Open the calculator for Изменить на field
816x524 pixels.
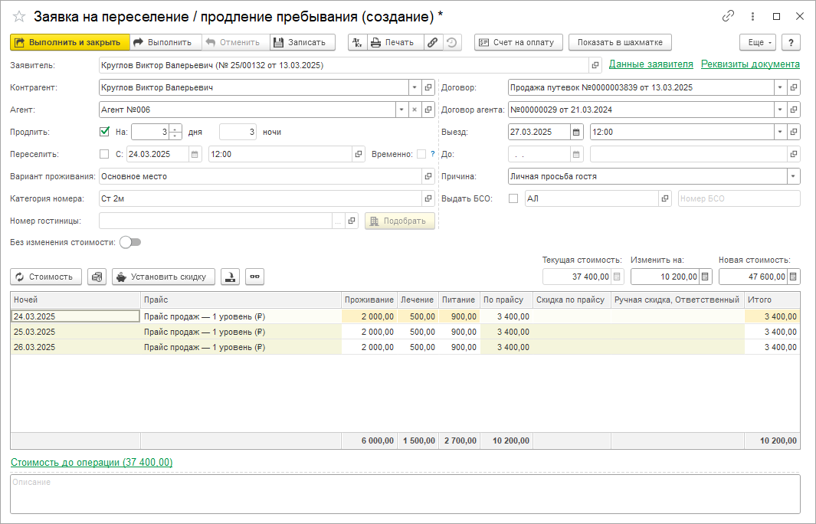coord(706,277)
